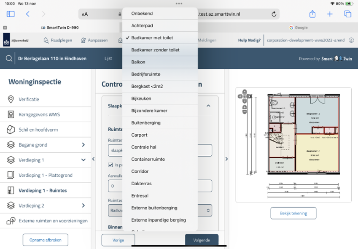Select 'Badkamer zonder toilet' option
358x249 pixels.
coord(155,50)
